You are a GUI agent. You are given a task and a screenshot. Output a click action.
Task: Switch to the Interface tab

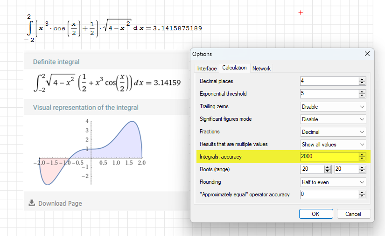[207, 69]
